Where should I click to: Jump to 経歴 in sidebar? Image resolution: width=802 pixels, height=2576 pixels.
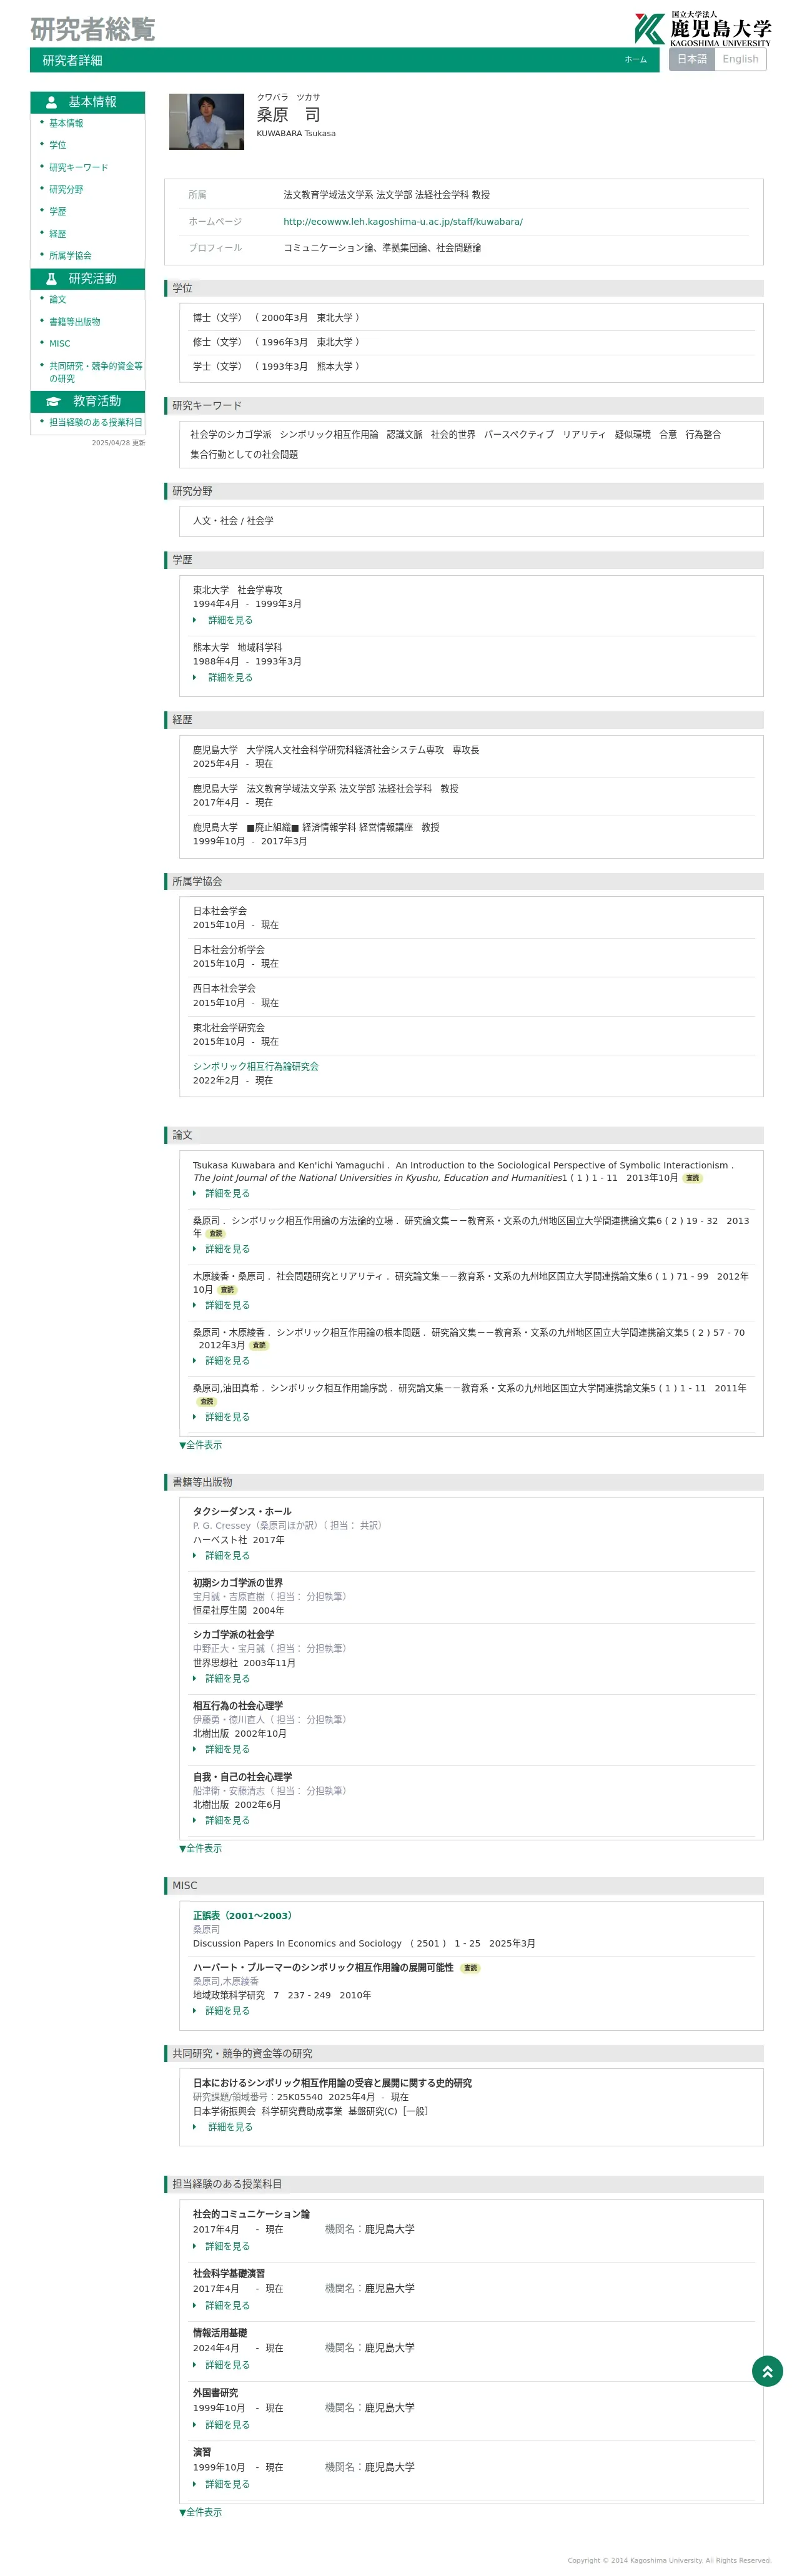click(58, 233)
